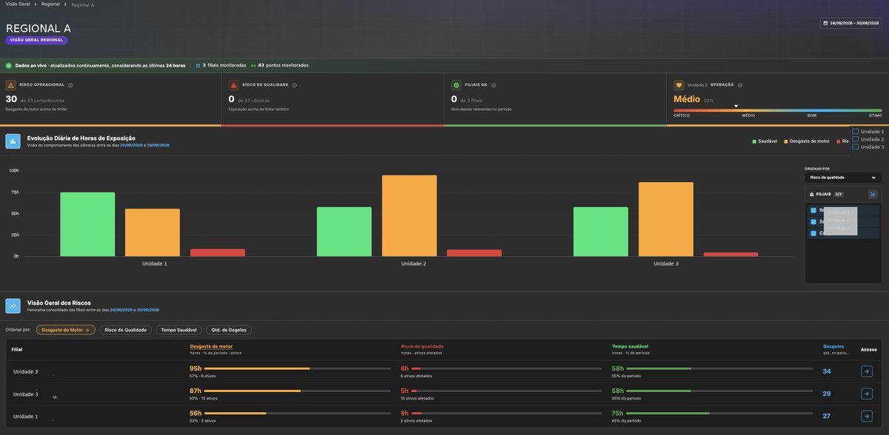Click the orange Desgaste bar for Unidade 2

409,216
